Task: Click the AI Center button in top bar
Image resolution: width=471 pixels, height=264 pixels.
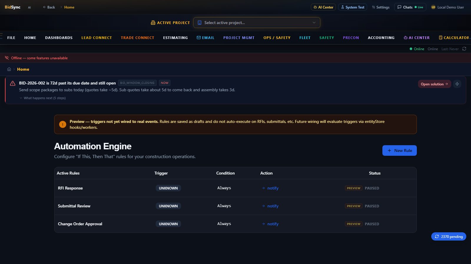Action: (323, 7)
